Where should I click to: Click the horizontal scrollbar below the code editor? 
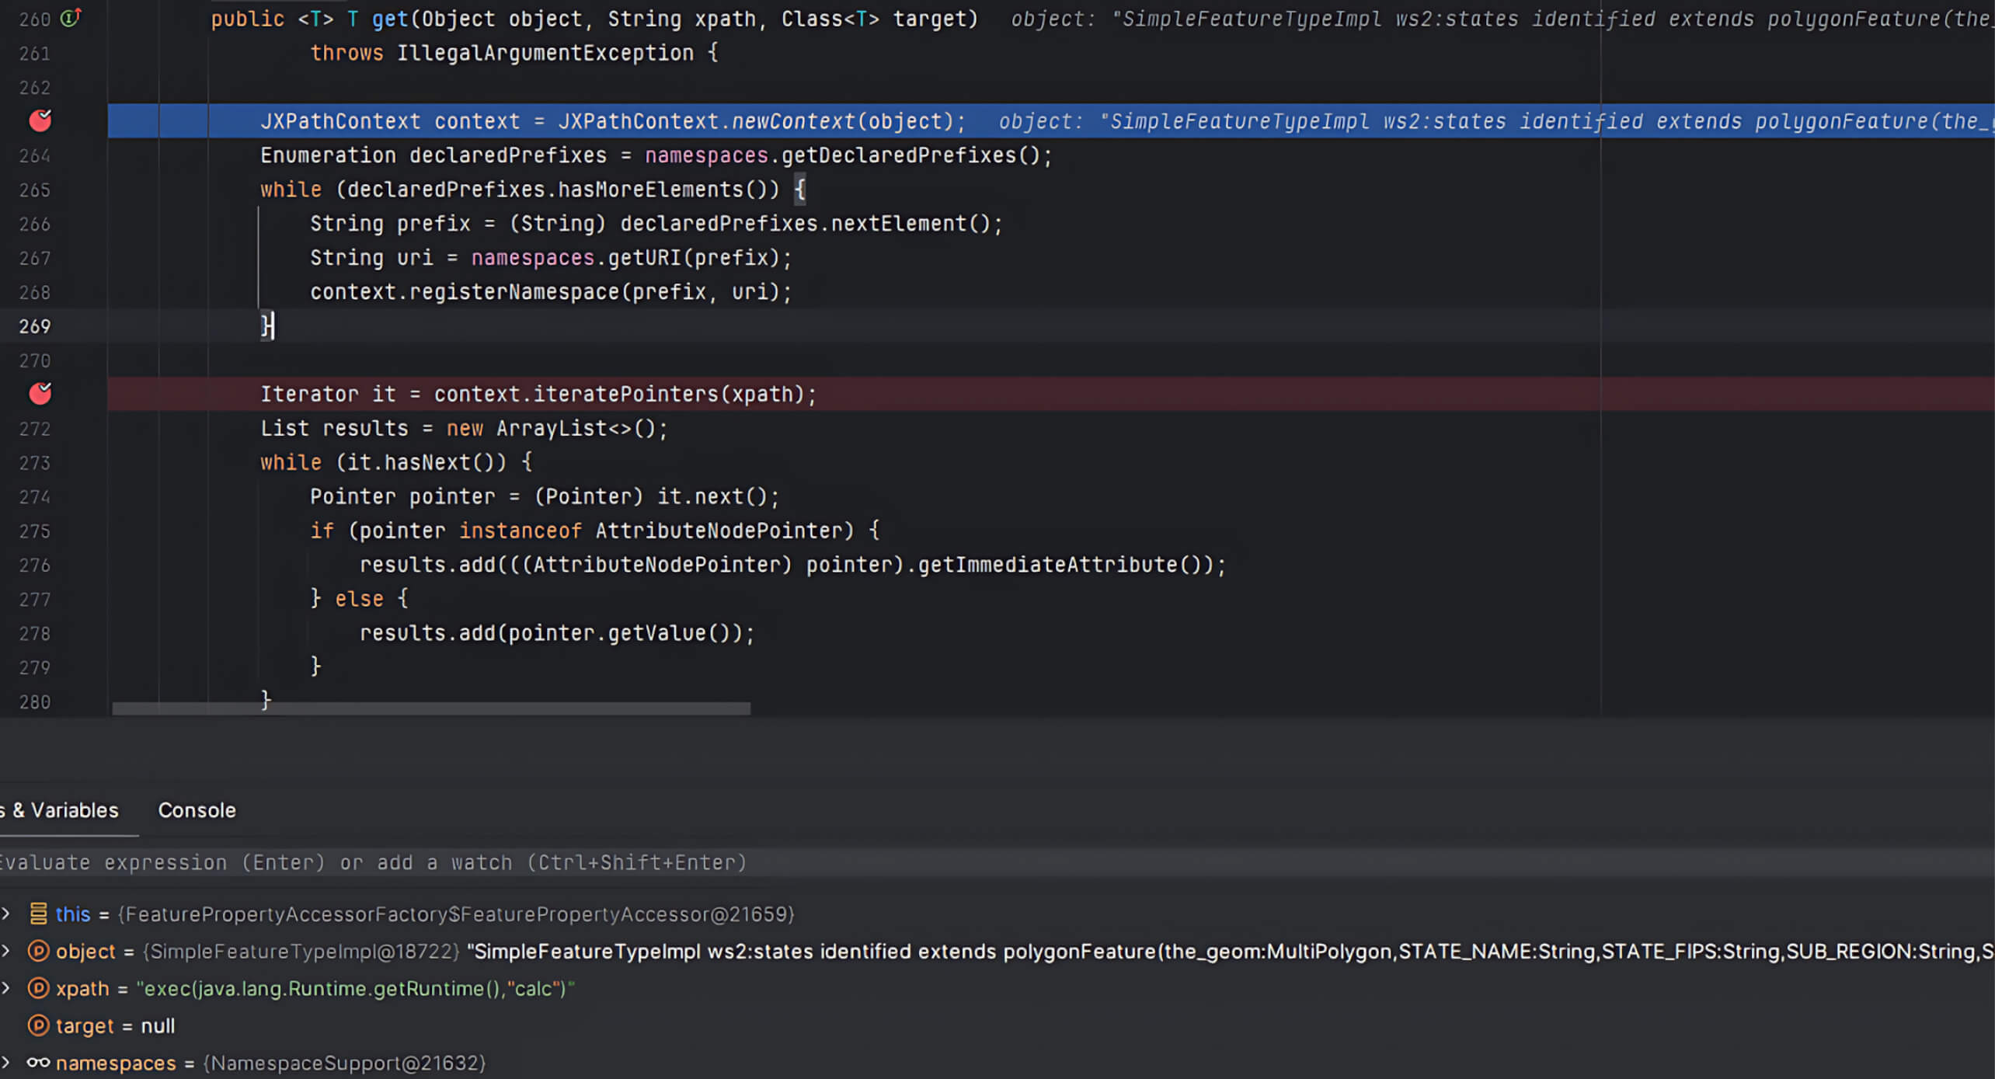(x=432, y=708)
